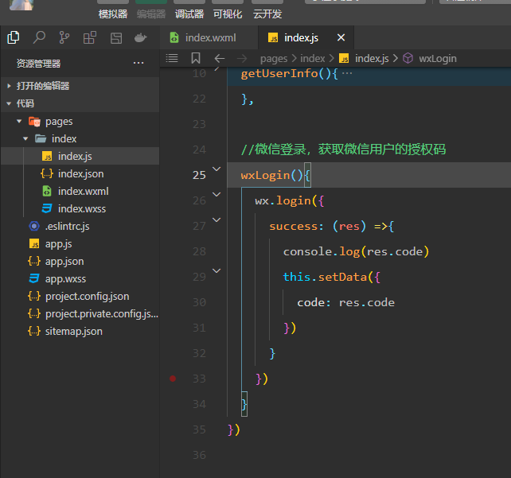This screenshot has height=478, width=511.
Task: Click the back arrow in editor toolbar
Action: tap(219, 58)
